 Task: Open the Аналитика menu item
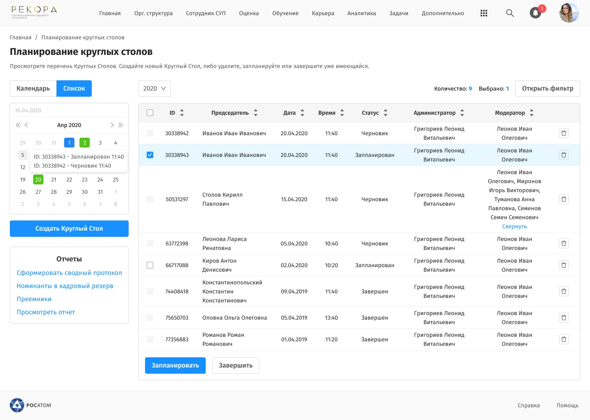[x=362, y=13]
